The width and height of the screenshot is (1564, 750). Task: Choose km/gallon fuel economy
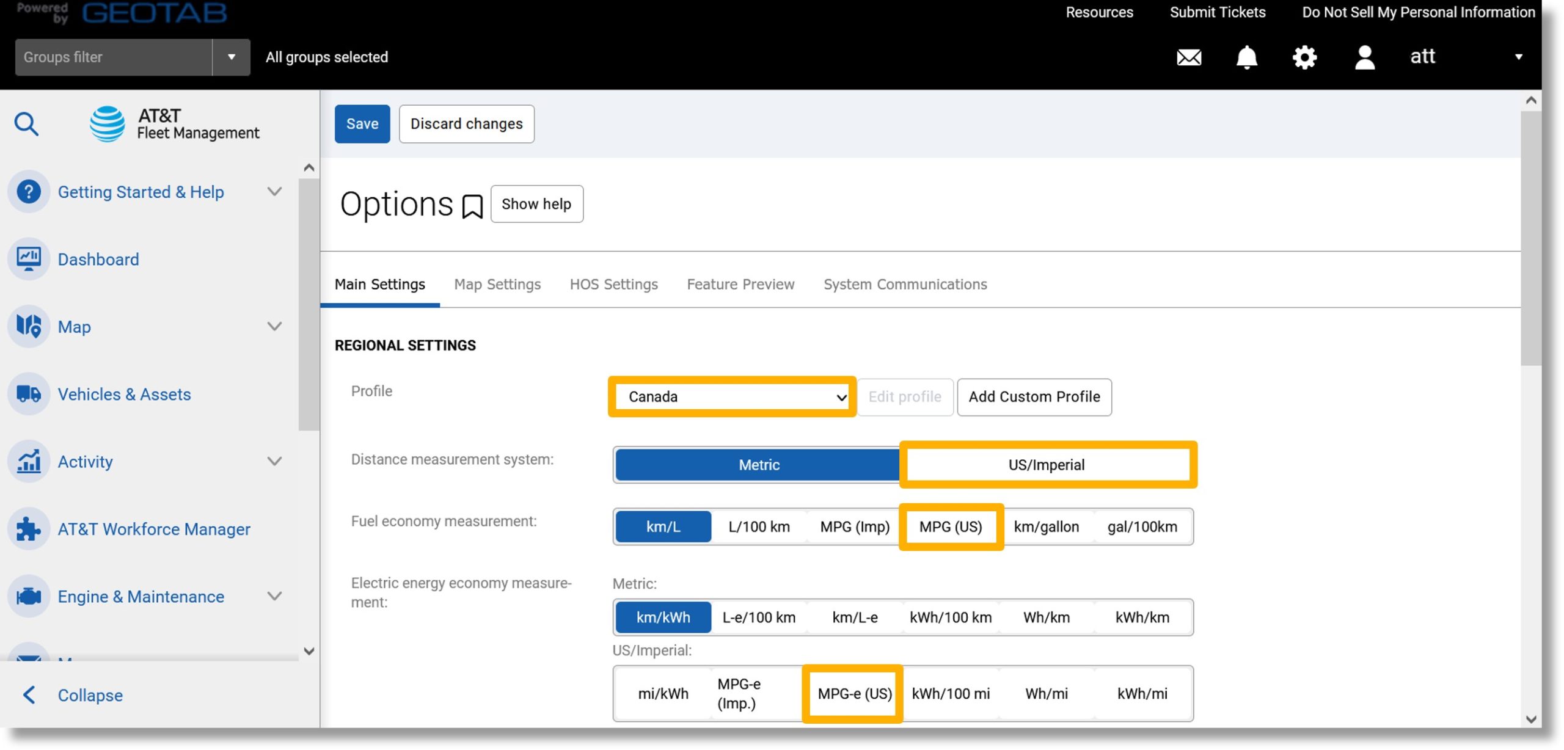click(x=1046, y=526)
